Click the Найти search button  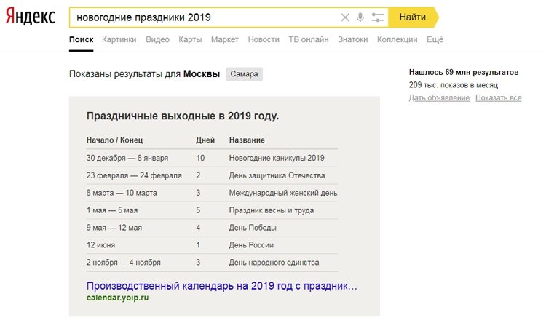coord(413,17)
